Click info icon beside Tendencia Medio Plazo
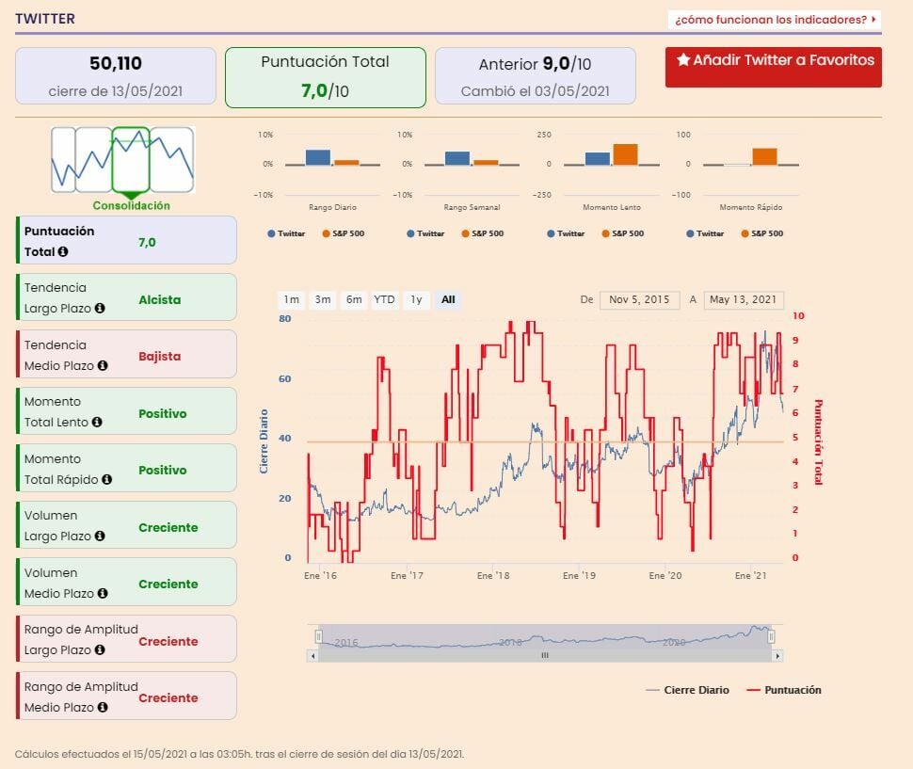 103,365
